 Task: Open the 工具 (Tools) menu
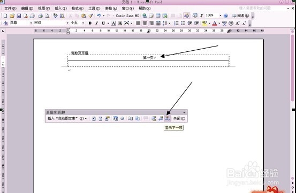(94, 9)
